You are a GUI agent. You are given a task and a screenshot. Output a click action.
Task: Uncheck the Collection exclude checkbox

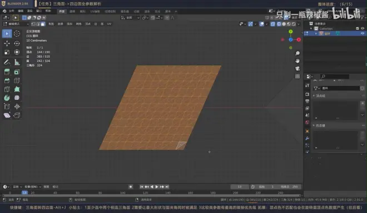(358, 28)
